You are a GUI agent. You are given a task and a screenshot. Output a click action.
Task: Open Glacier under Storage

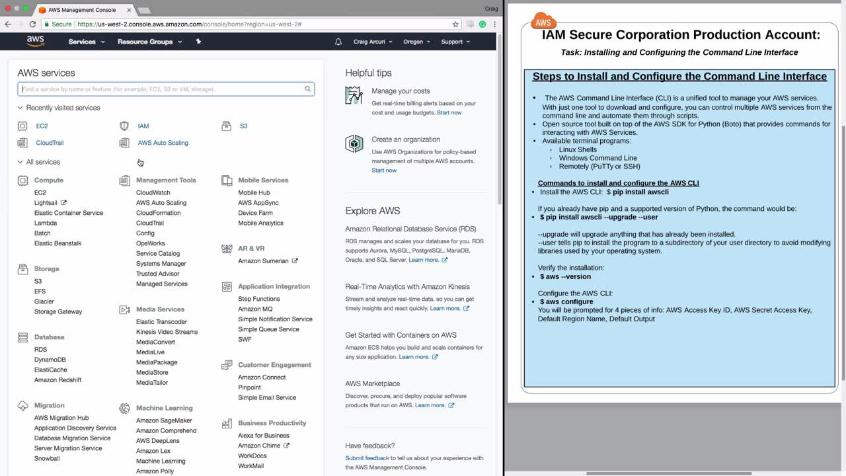(x=44, y=302)
